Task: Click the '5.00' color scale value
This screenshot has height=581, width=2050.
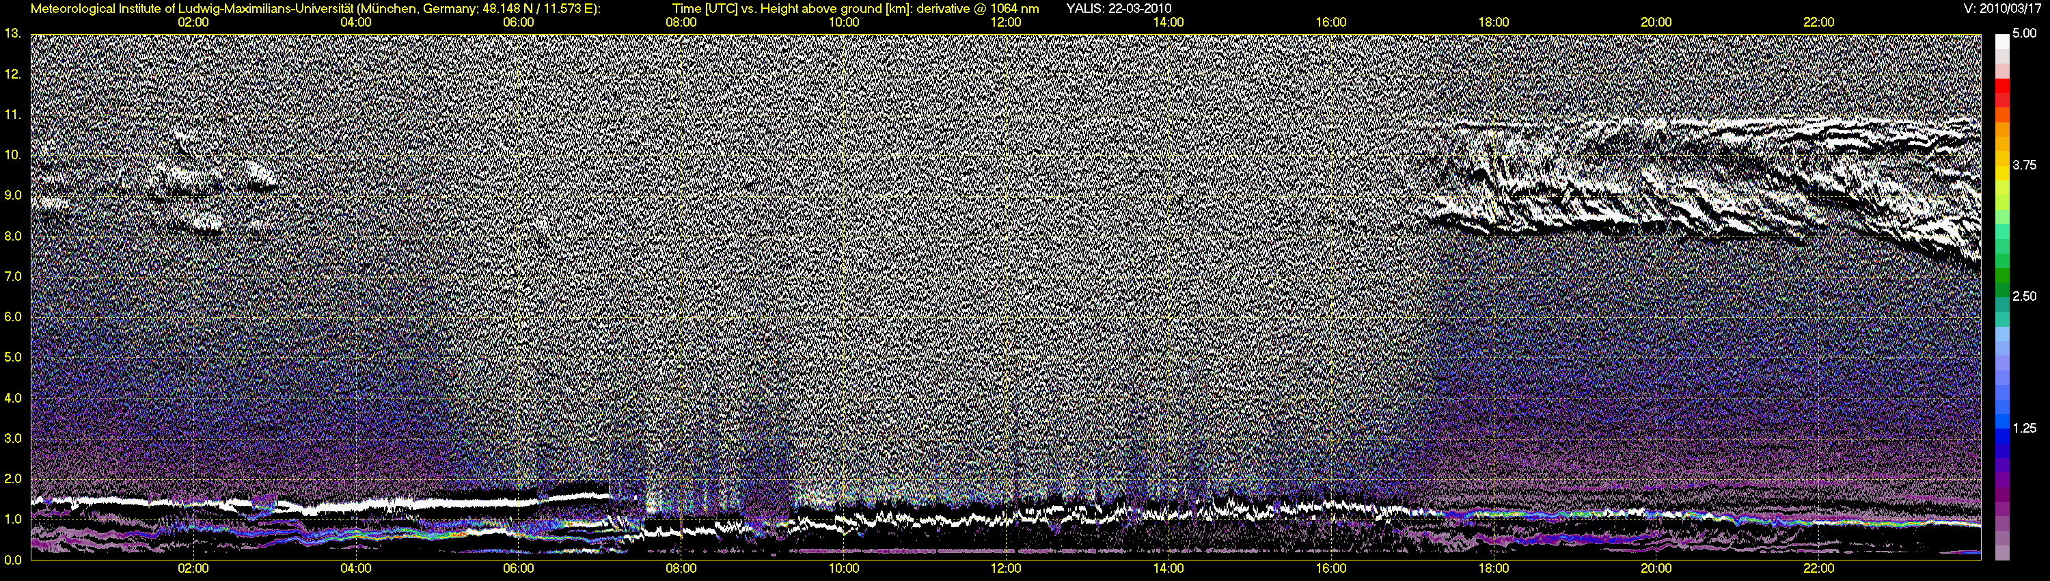Action: tap(2025, 33)
